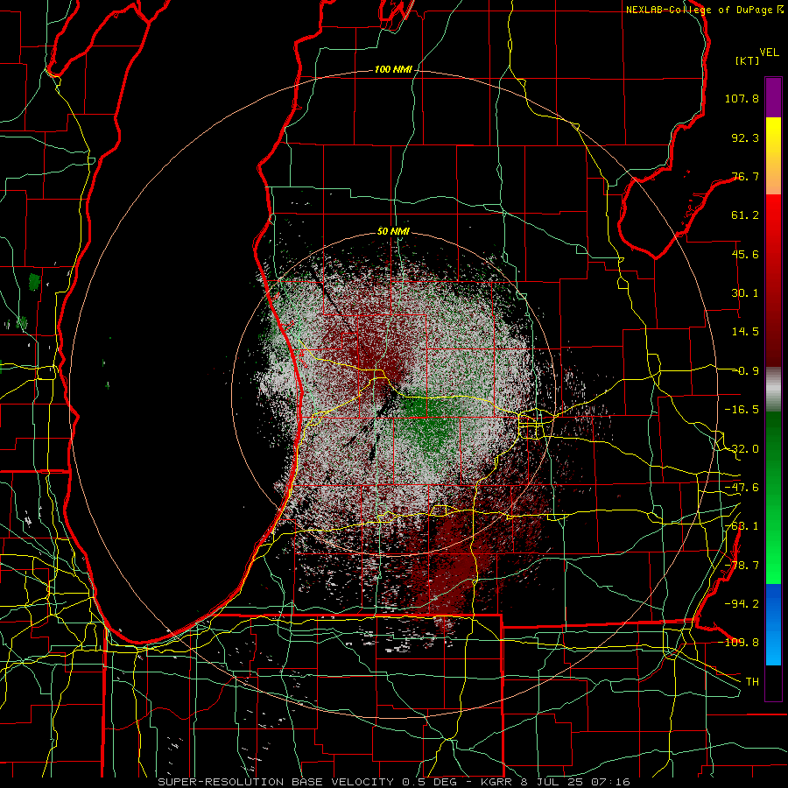Click the -94.2 velocity scale value

point(742,604)
